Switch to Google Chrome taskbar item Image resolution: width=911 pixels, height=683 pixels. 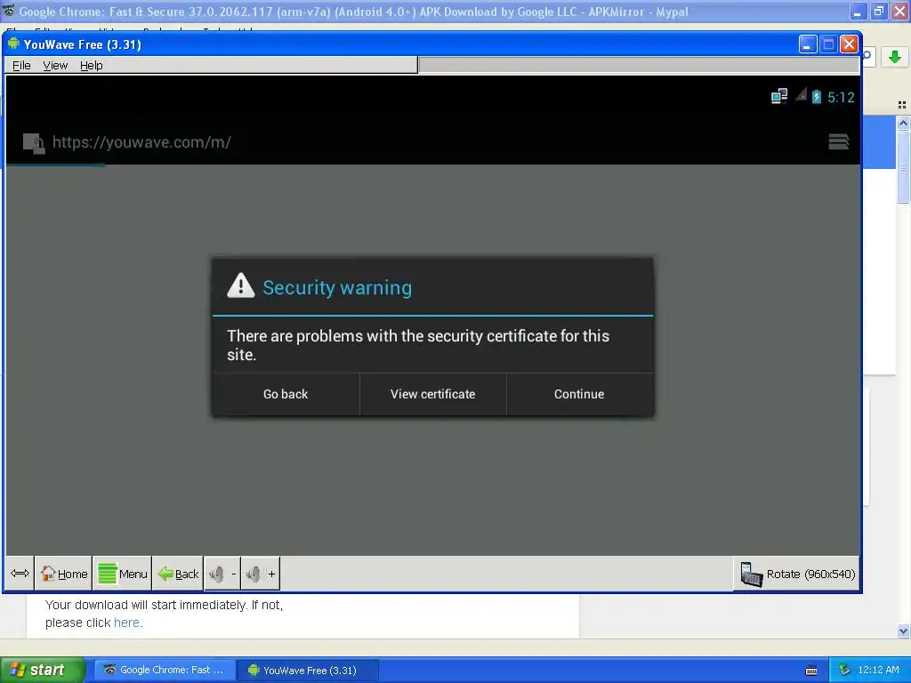pos(165,670)
